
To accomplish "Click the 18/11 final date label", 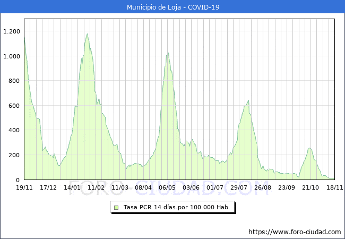I will [334, 187].
